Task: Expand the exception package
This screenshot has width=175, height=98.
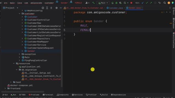Action: [19, 54]
